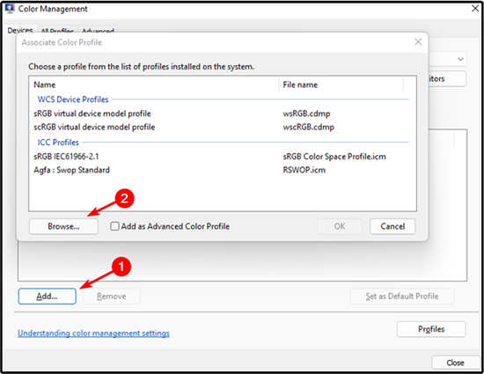Collapse the ICC Profiles group
This screenshot has width=484, height=374.
(x=58, y=143)
